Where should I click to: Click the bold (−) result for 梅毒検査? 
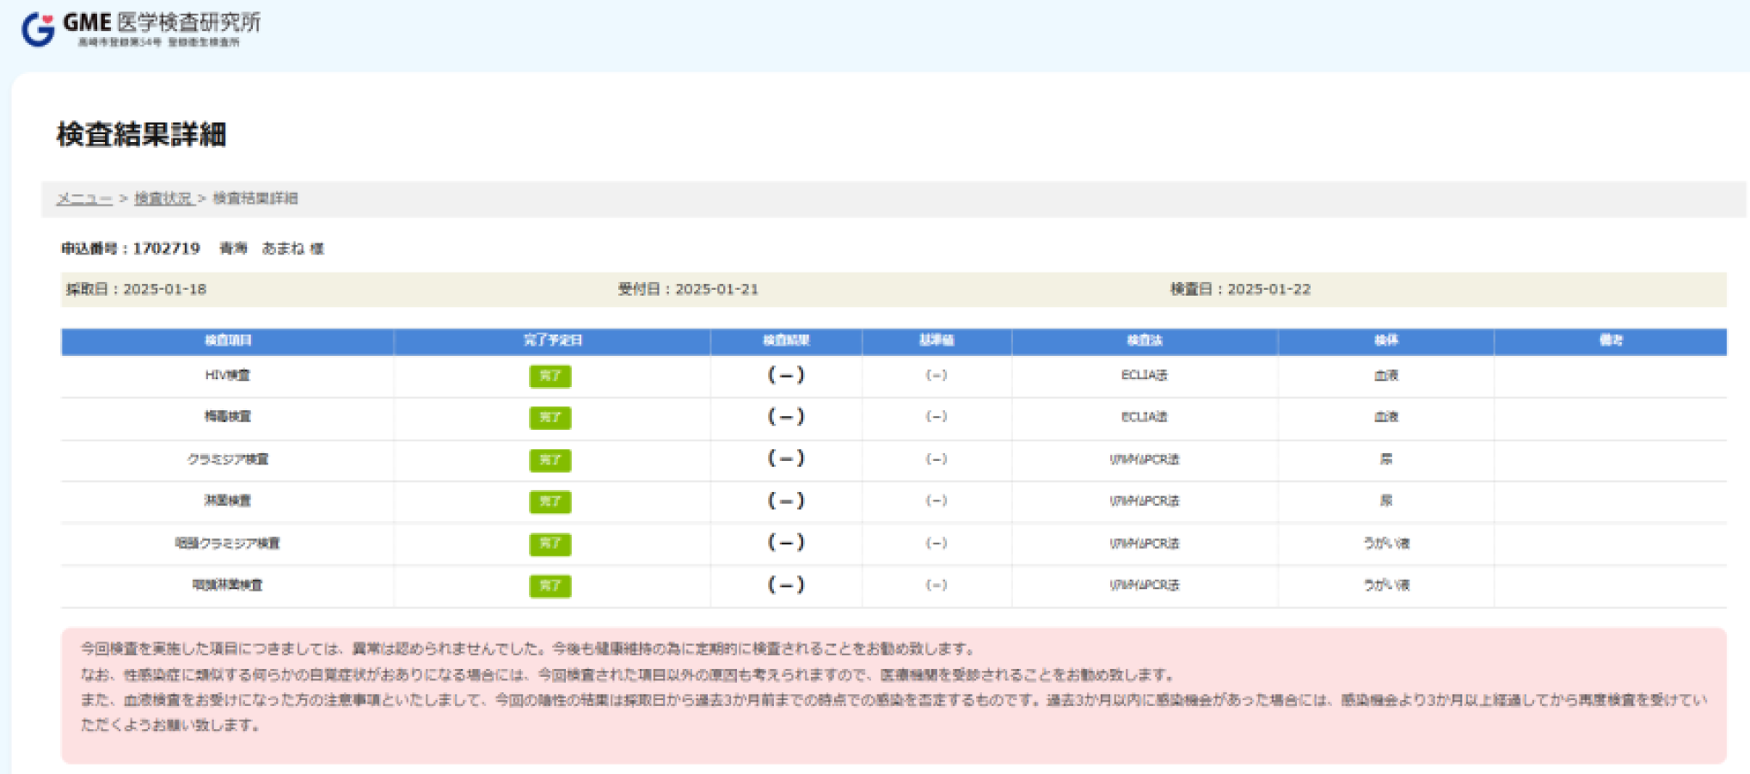click(786, 416)
